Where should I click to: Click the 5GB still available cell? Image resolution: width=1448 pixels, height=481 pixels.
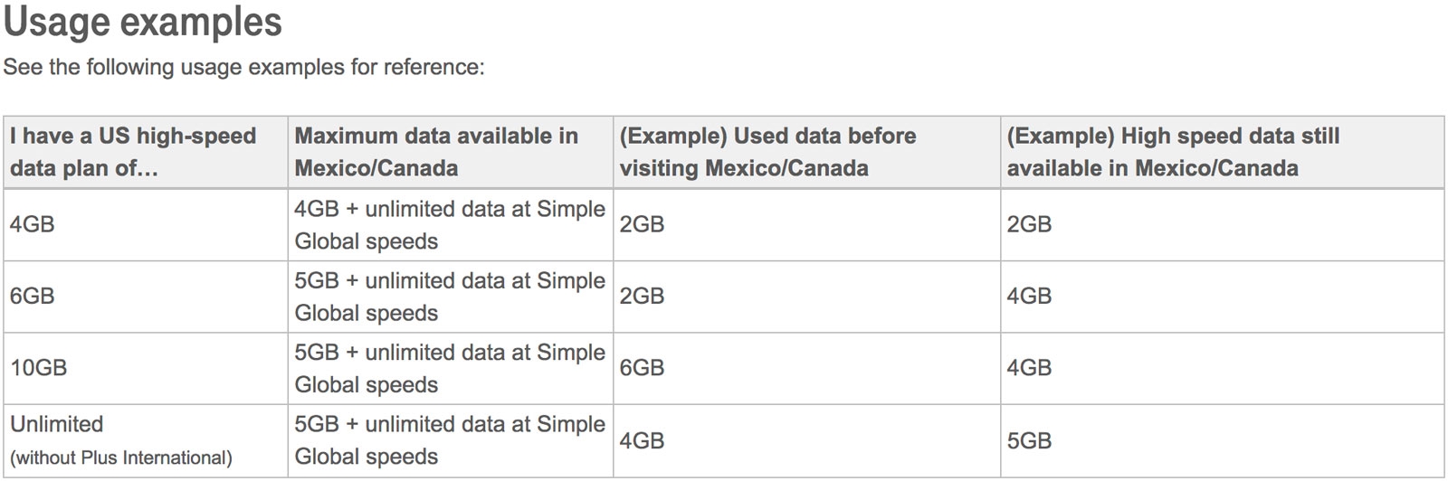point(1222,440)
